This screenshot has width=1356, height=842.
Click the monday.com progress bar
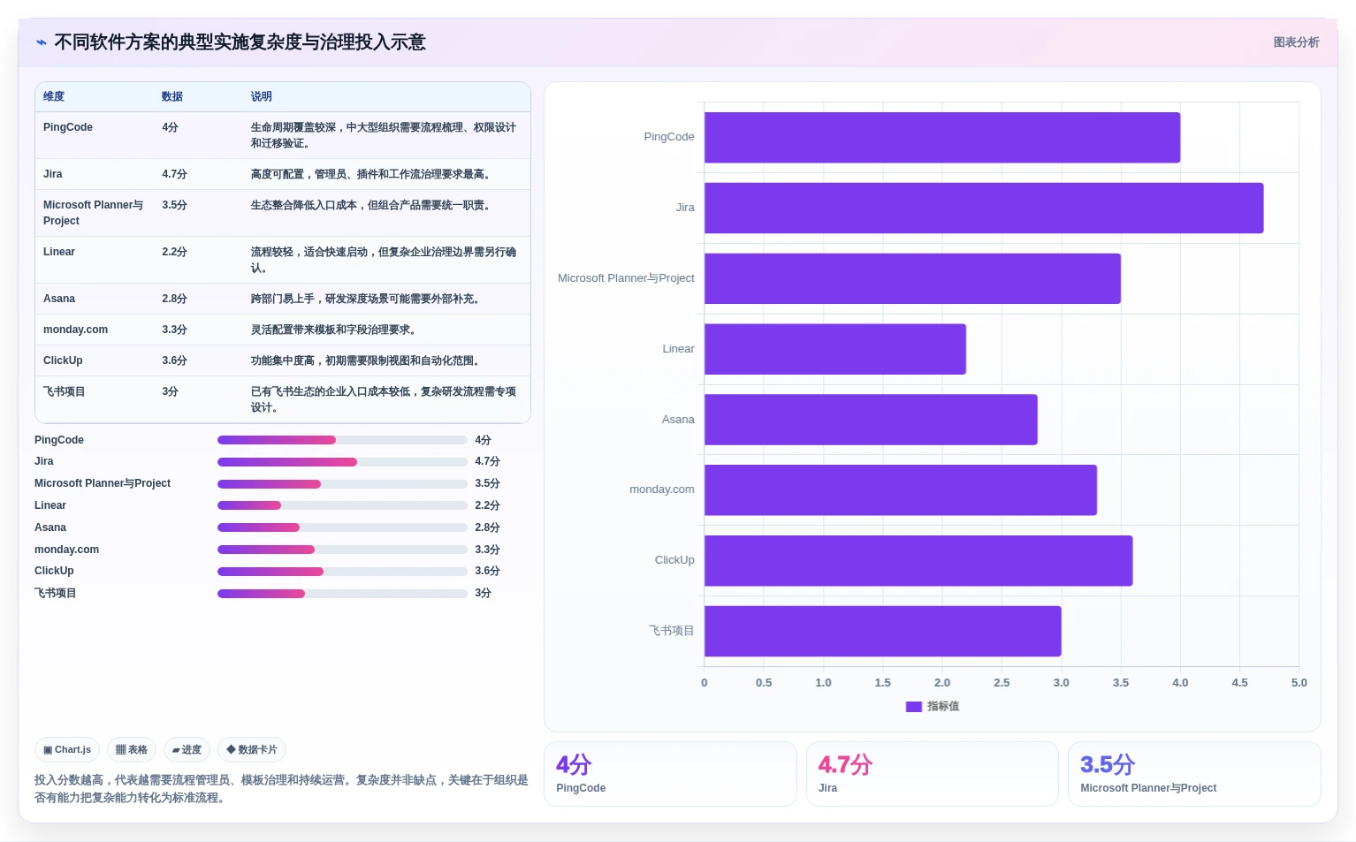342,550
